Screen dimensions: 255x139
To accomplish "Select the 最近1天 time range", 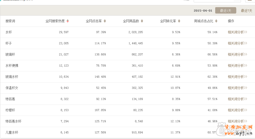I will (226, 11).
